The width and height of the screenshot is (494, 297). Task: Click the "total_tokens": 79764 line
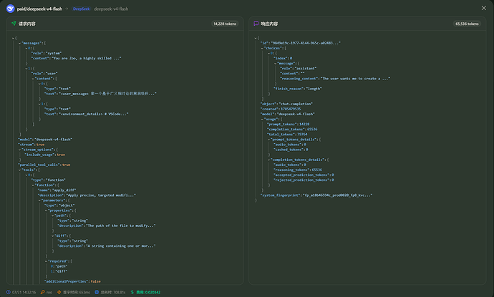287,134
